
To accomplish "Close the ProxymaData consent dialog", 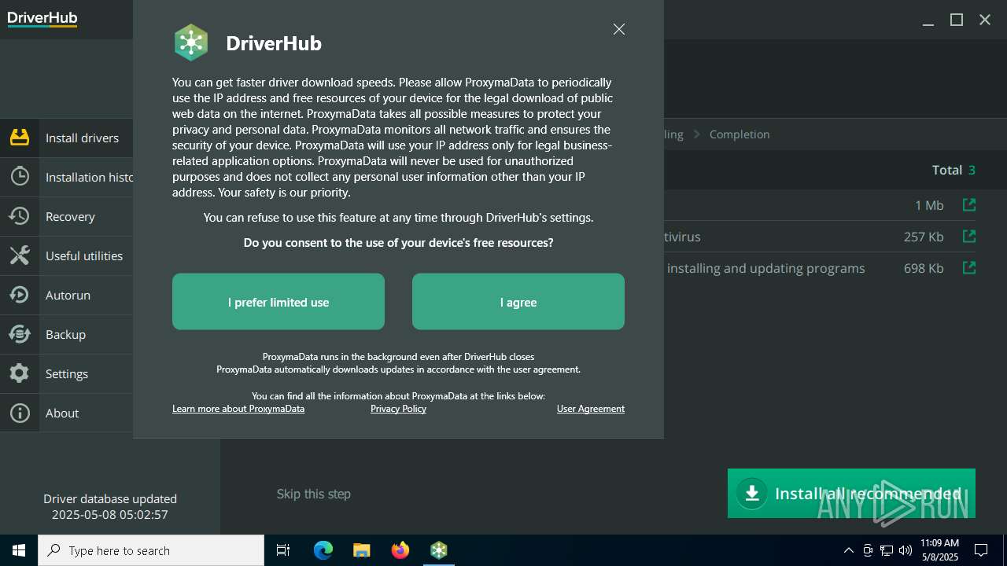I will 619,29.
